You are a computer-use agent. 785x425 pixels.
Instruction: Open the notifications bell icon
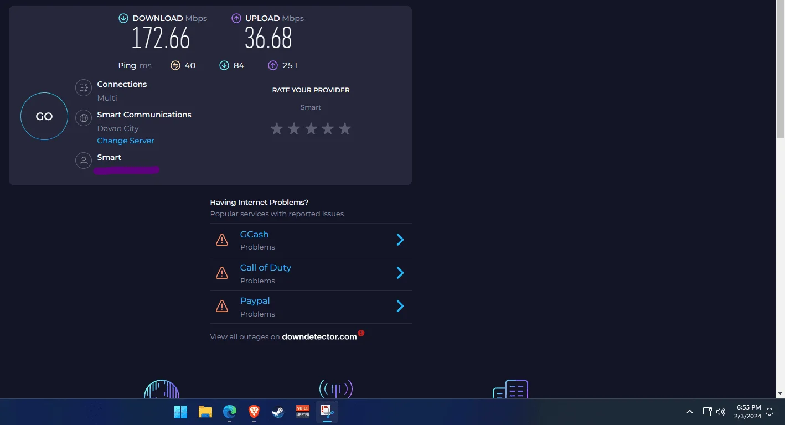[x=769, y=412]
